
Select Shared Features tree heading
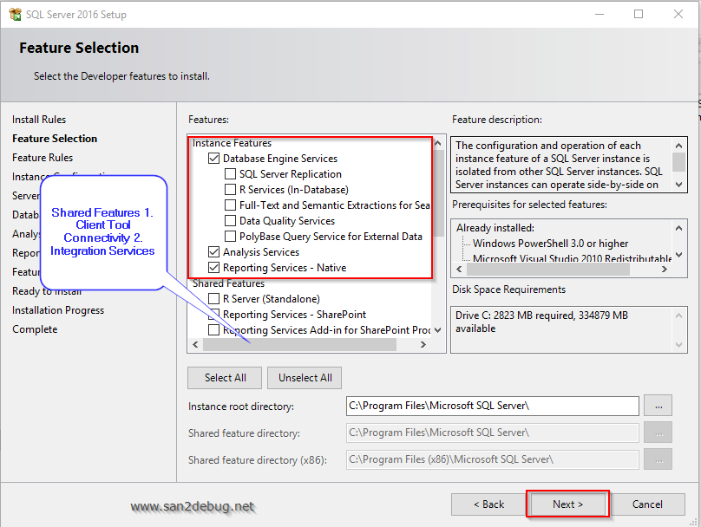tap(228, 283)
